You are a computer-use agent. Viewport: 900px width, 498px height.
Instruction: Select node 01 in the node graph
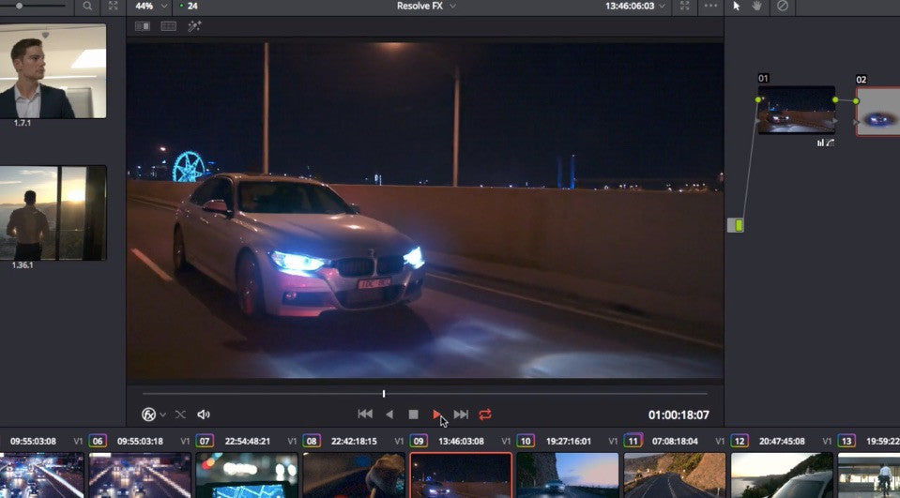click(x=796, y=111)
